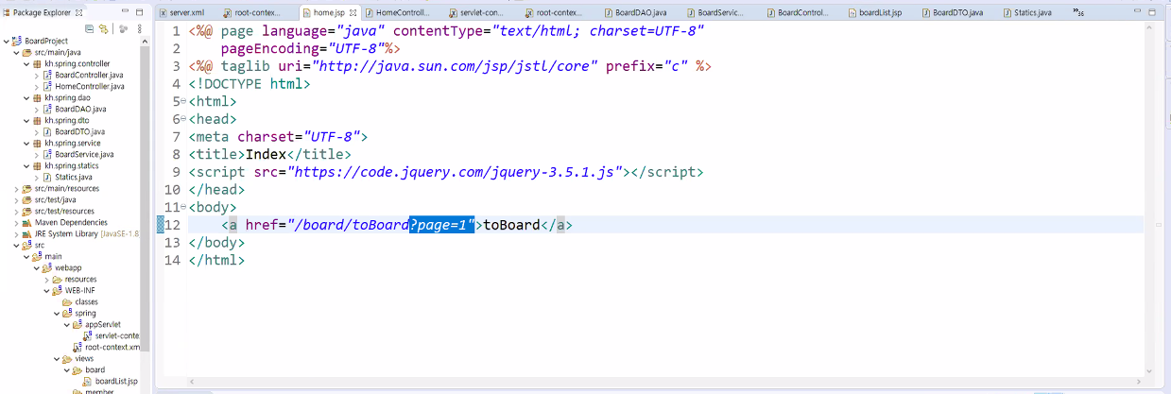This screenshot has height=394, width=1171.
Task: Click the servlet-conte file icon in tree
Action: point(88,335)
